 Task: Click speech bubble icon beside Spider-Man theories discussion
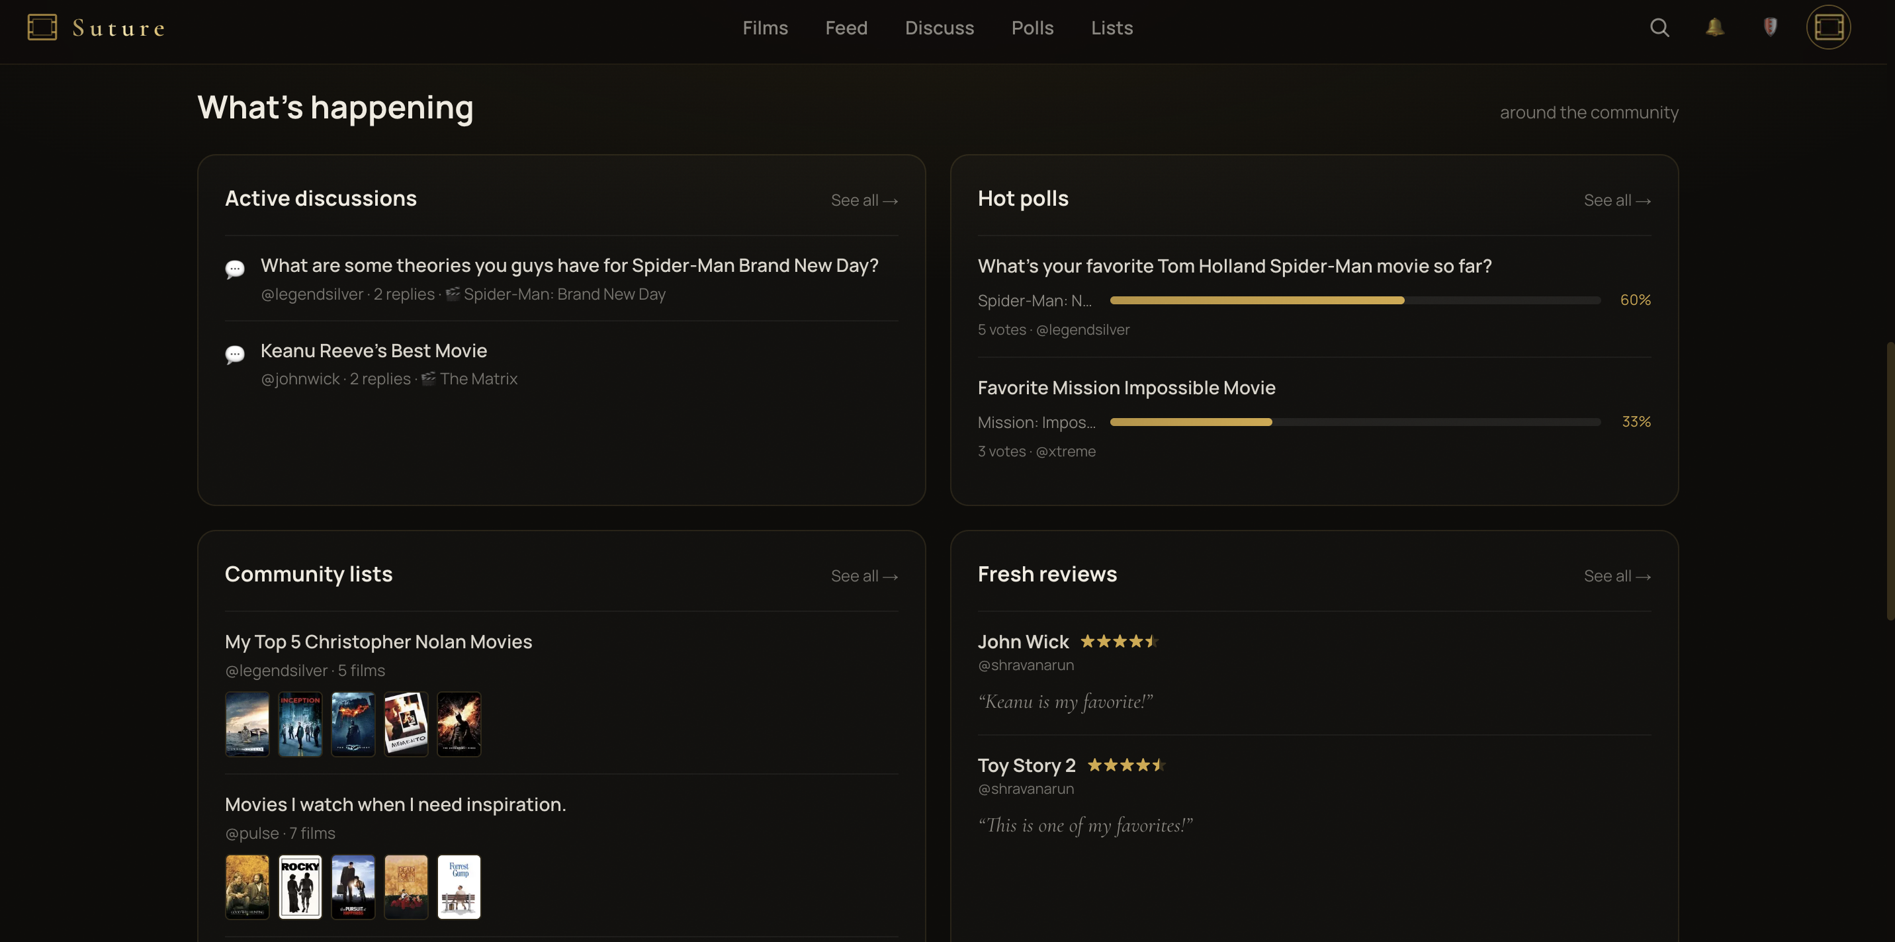point(235,269)
